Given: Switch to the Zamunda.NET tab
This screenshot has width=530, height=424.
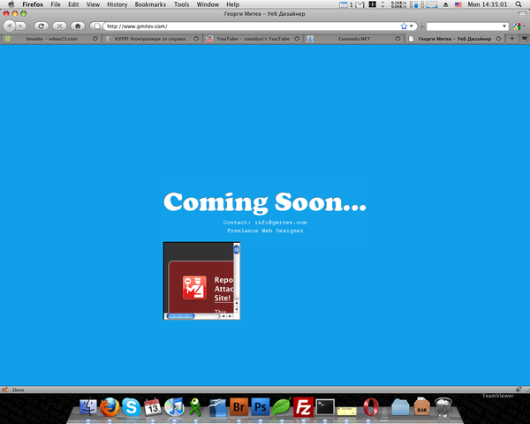Looking at the screenshot, I should [x=353, y=39].
